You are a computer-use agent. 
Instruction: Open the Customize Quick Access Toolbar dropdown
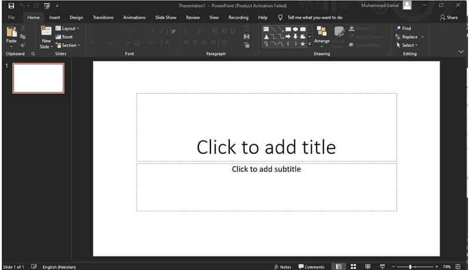(57, 6)
